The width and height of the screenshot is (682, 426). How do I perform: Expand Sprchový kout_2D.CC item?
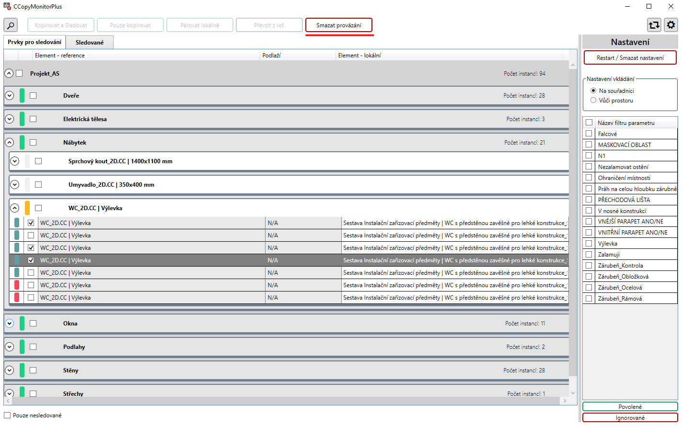pyautogui.click(x=14, y=161)
